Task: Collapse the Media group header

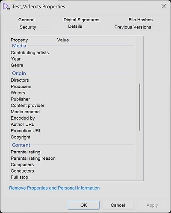Action: [x=19, y=46]
